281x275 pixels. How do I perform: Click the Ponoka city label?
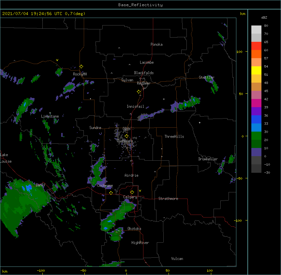coord(156,44)
